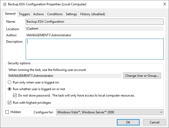Go to the Conditions tab

55,14
